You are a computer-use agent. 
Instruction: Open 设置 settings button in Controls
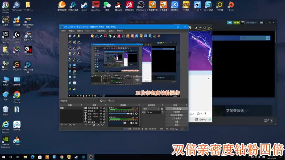[x=176, y=122]
